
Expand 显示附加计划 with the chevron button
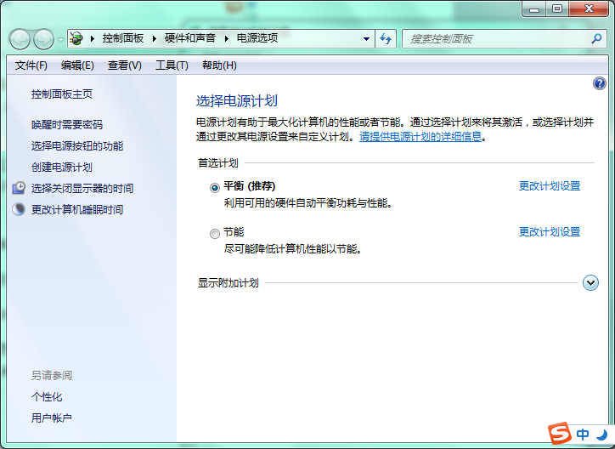pos(590,282)
